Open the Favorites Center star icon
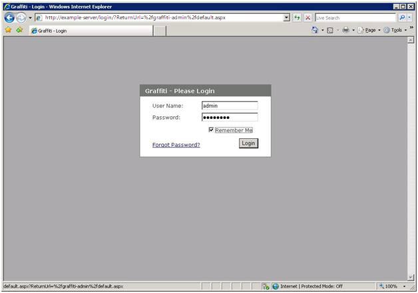 9,30
